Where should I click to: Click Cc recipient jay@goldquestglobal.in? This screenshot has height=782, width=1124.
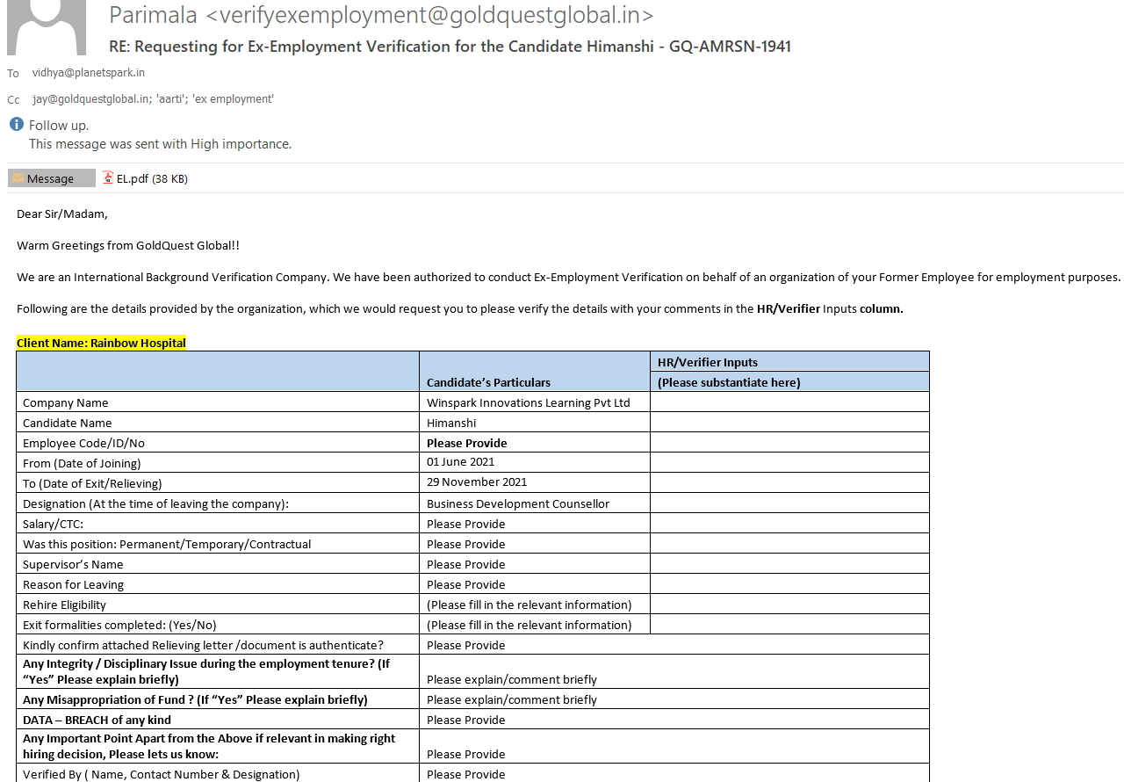click(90, 99)
